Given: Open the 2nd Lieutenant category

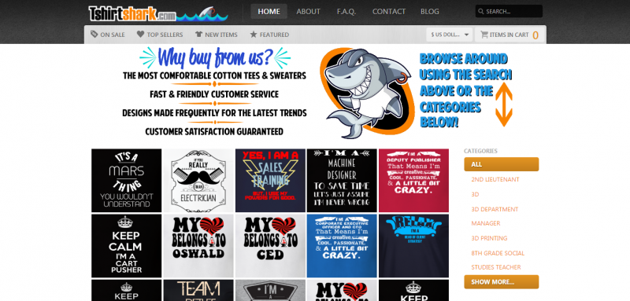Looking at the screenshot, I should tap(495, 179).
